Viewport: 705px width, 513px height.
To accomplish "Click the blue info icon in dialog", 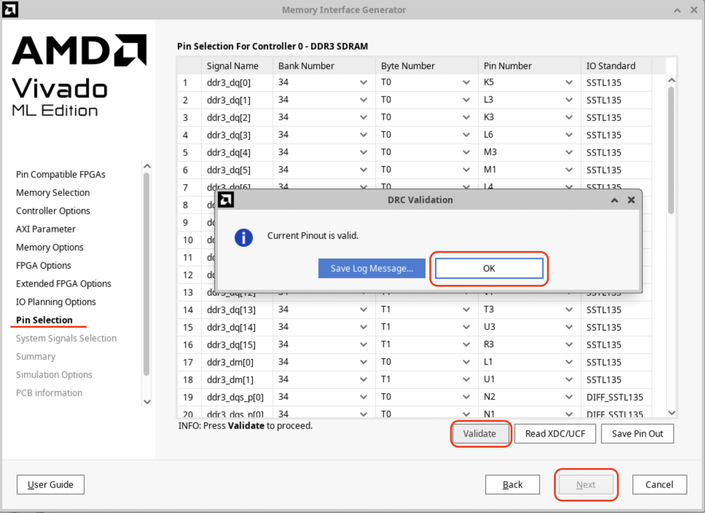I will [x=243, y=237].
